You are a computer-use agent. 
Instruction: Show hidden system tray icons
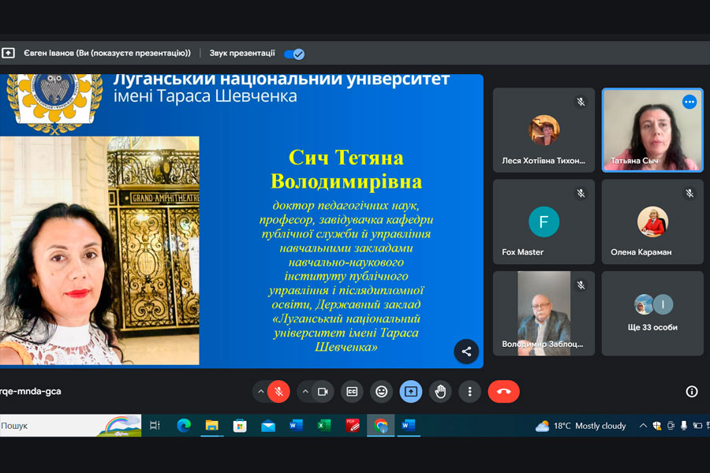(x=643, y=426)
